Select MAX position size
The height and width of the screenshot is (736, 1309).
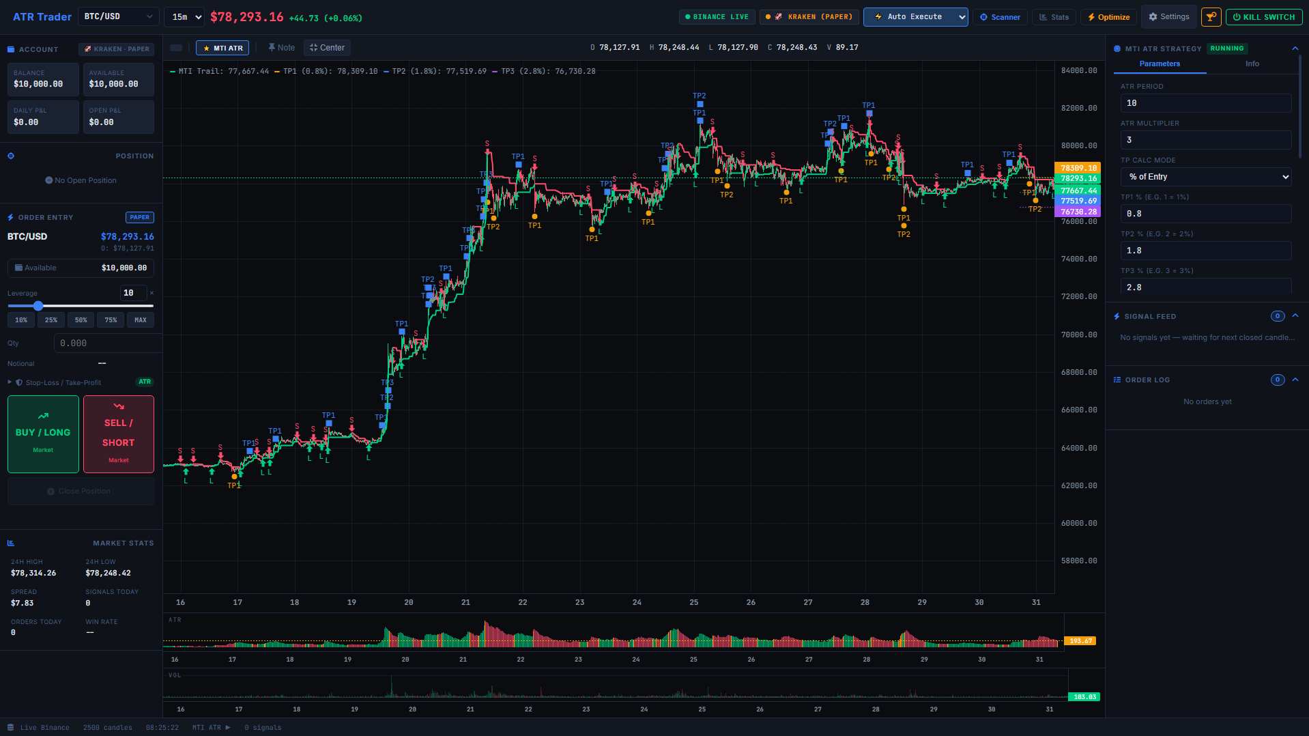(x=141, y=320)
